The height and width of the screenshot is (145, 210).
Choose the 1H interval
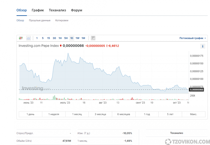click(x=60, y=38)
